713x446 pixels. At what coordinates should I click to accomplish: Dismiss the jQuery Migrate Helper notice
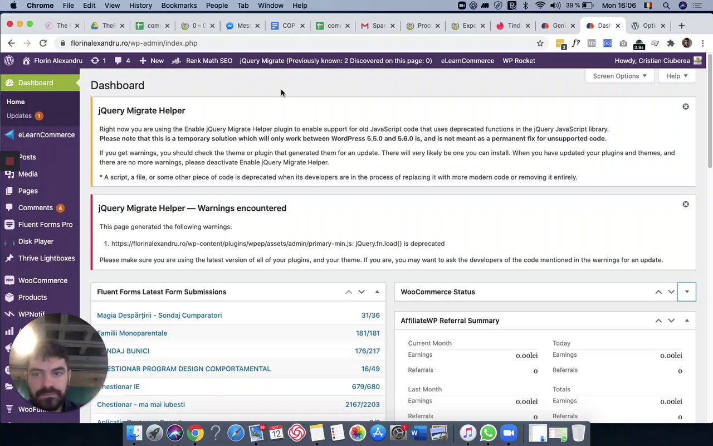[686, 106]
